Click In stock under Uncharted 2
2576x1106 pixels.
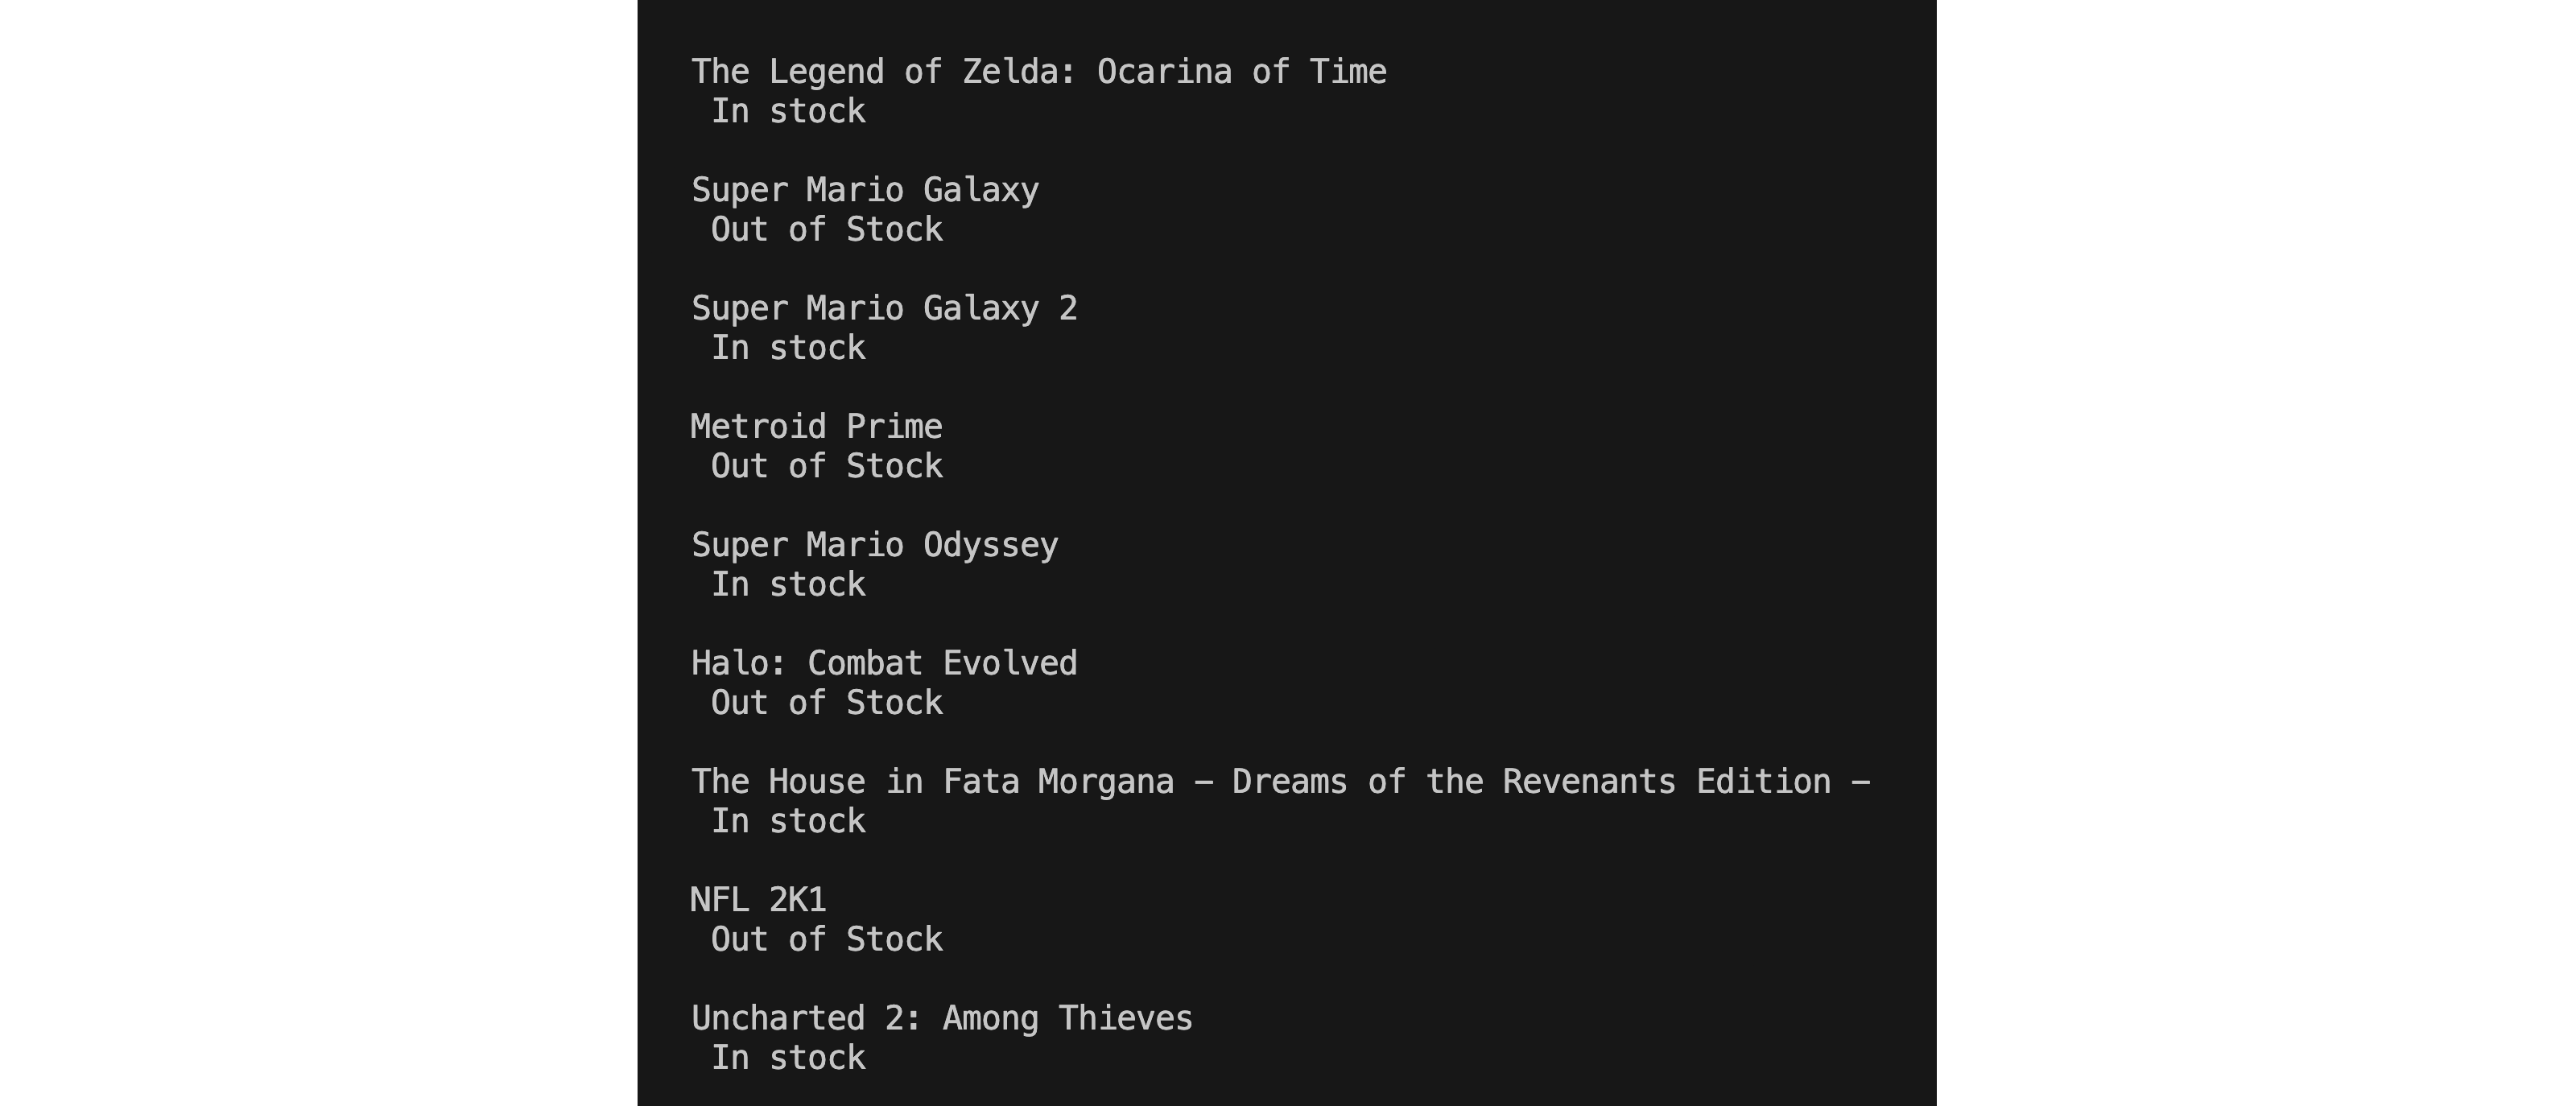788,1058
